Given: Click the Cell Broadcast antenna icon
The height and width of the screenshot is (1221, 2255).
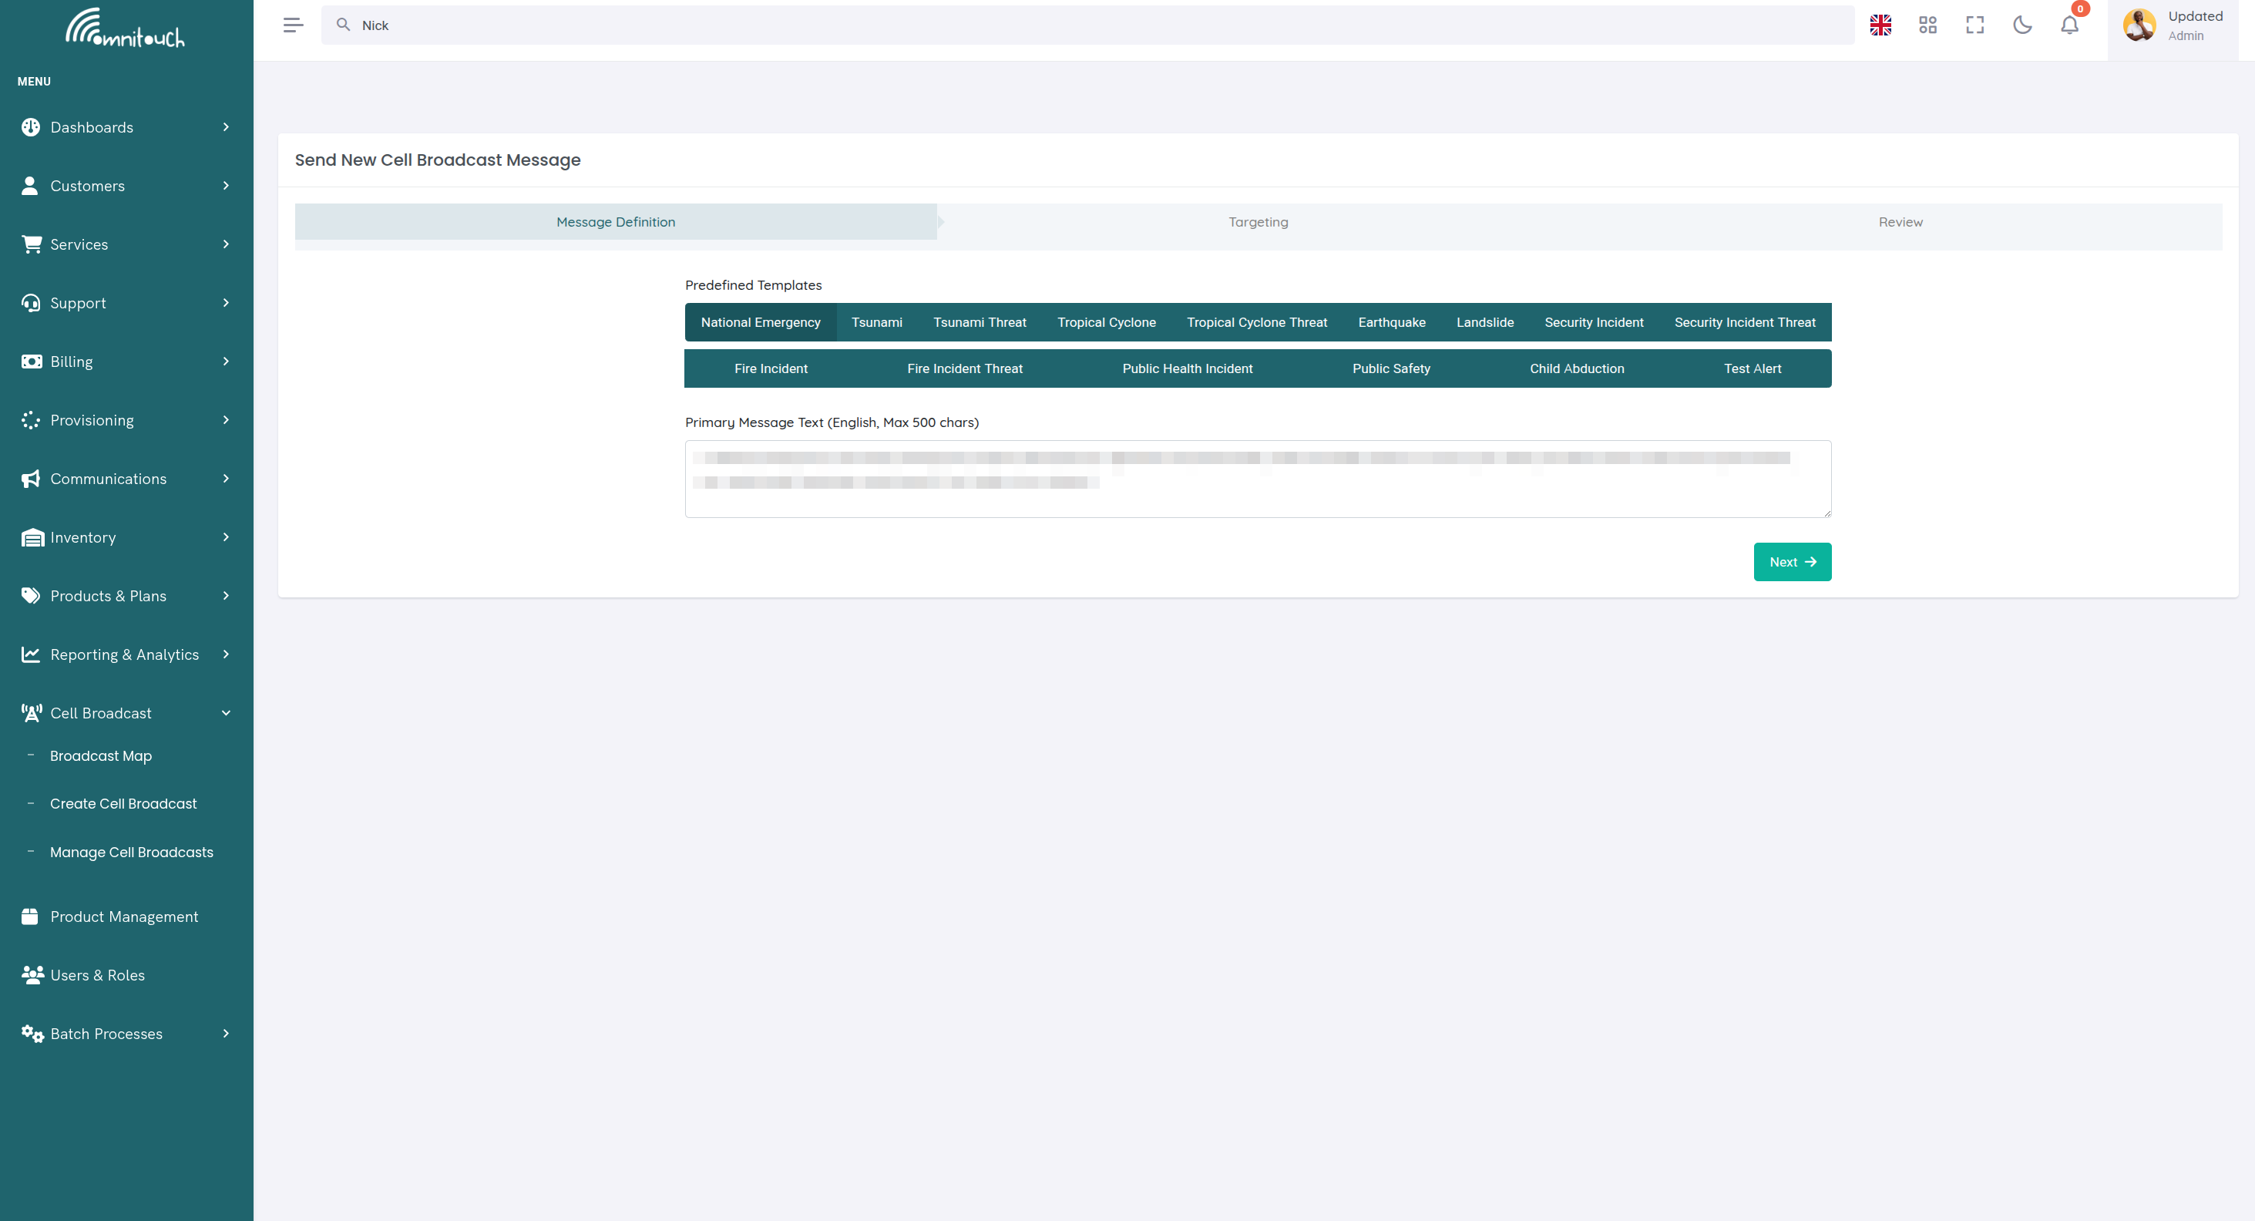Looking at the screenshot, I should (x=31, y=712).
